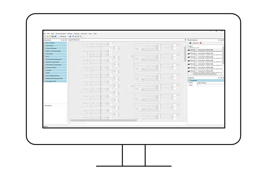Click Project Explorer vertical scrollbar
This screenshot has height=178, width=267.
pos(223,55)
